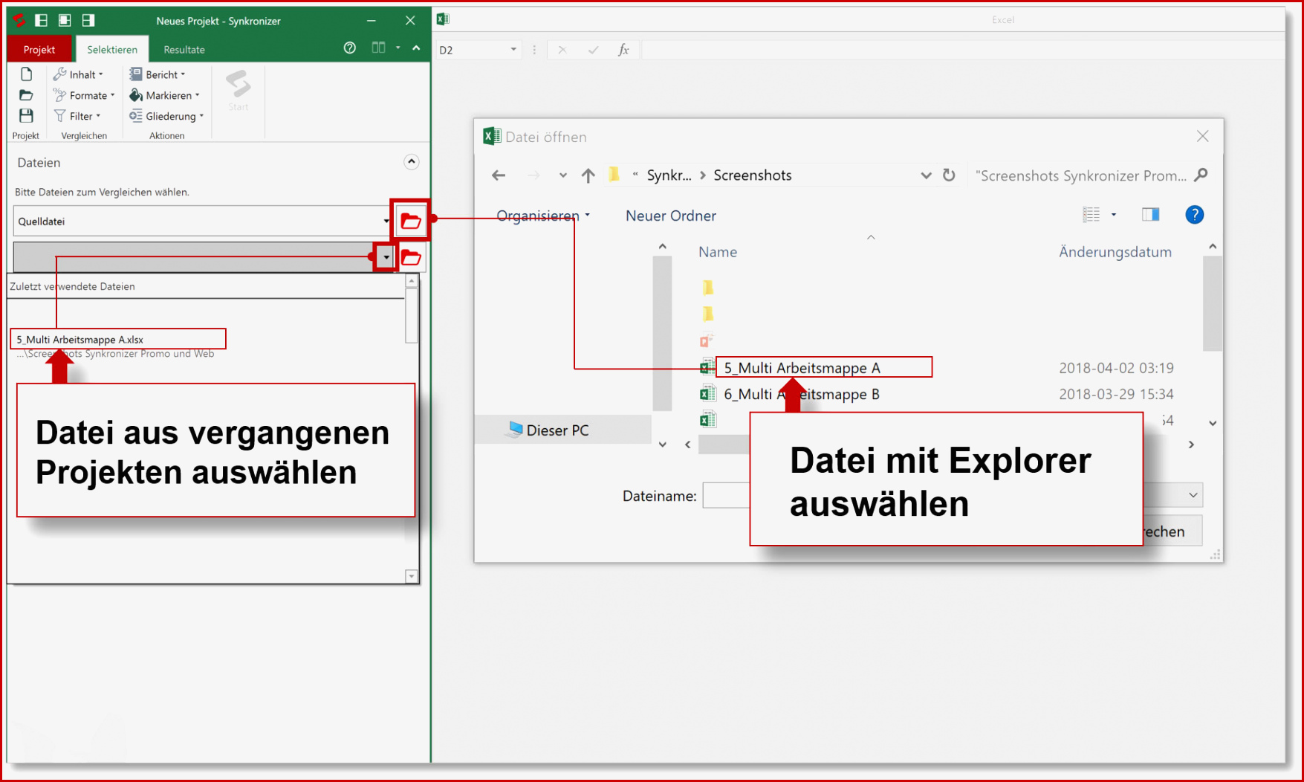Sort files by Name column header
The image size is (1304, 782).
(x=717, y=252)
